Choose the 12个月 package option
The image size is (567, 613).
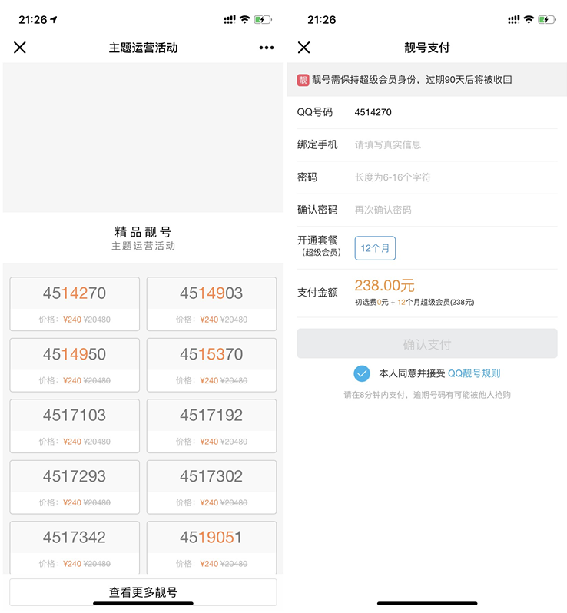[375, 248]
